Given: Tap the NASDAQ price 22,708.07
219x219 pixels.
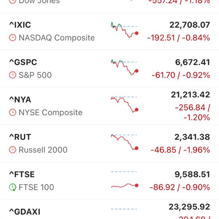Looking at the screenshot, I should click(189, 25).
